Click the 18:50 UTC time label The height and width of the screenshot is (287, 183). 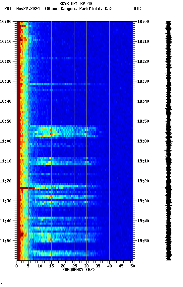coord(143,121)
